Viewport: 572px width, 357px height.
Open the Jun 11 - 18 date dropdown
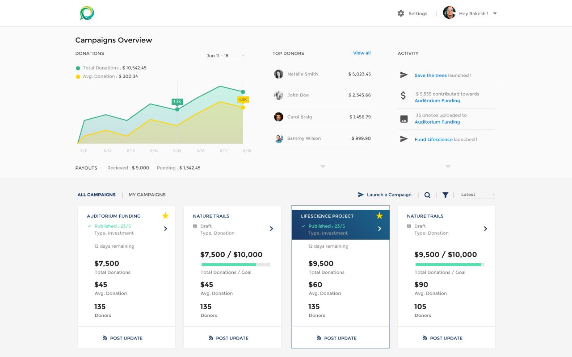point(225,56)
